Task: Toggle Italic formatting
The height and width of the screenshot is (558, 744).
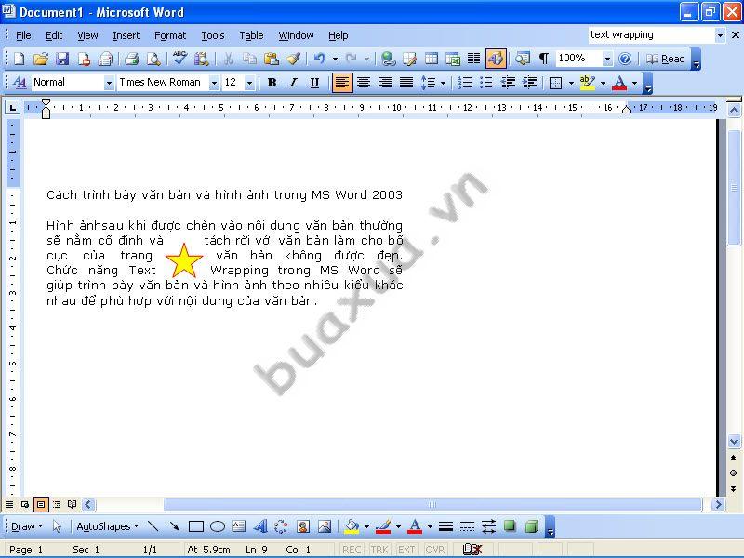Action: coord(293,83)
